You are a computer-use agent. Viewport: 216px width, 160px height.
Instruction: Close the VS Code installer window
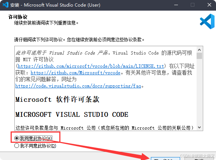(x=209, y=5)
